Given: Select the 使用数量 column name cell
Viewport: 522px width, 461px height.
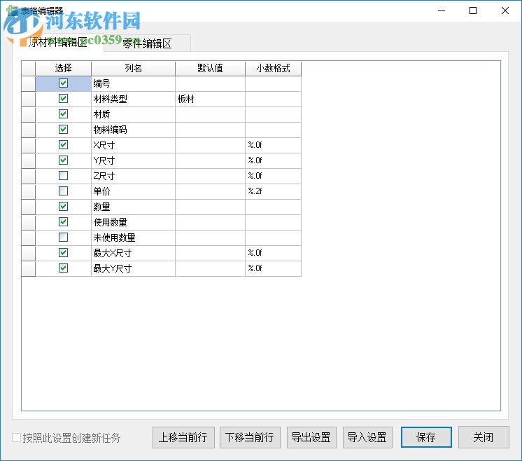Looking at the screenshot, I should click(133, 222).
